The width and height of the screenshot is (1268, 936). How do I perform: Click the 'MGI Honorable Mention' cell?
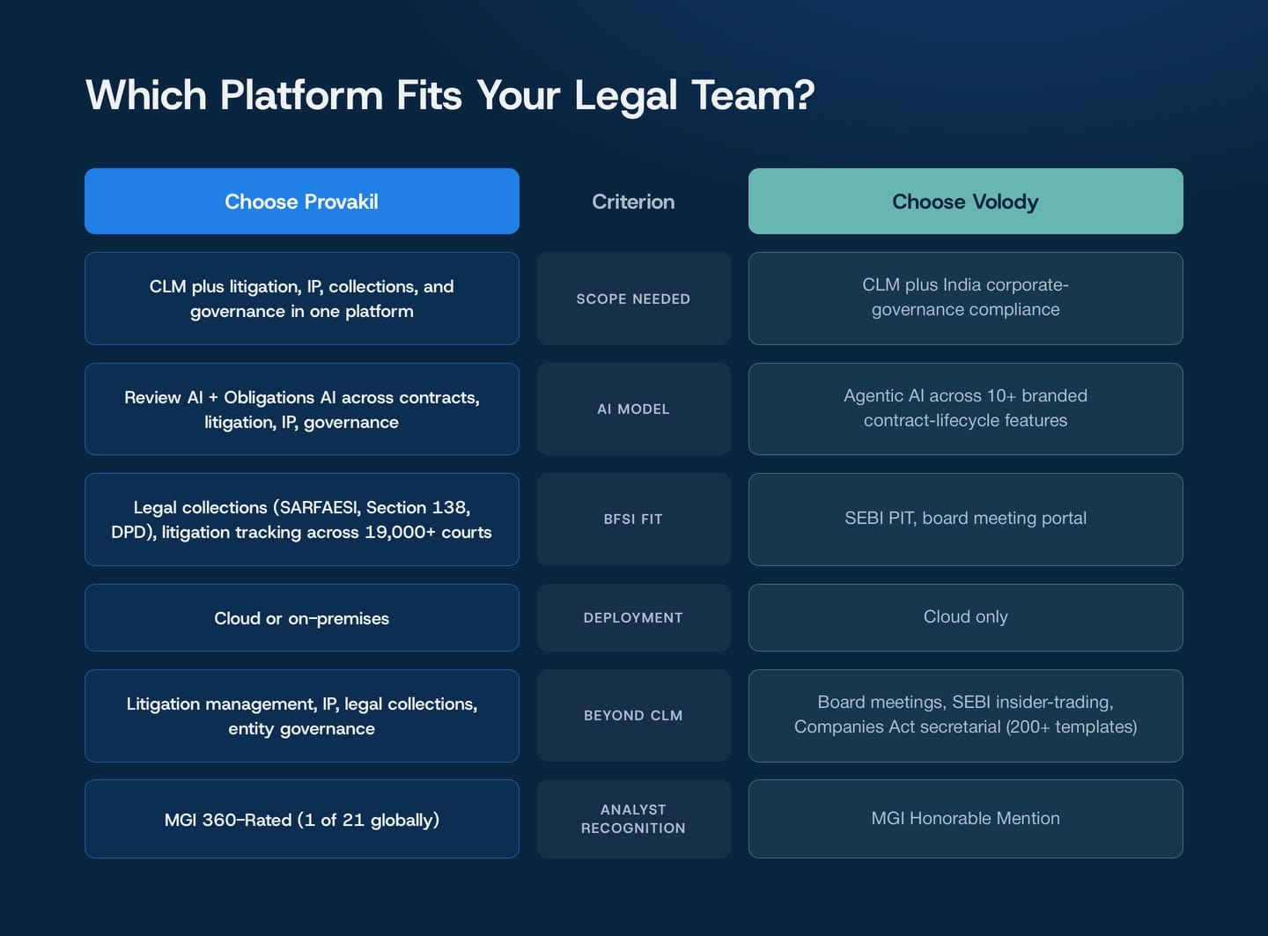click(966, 819)
